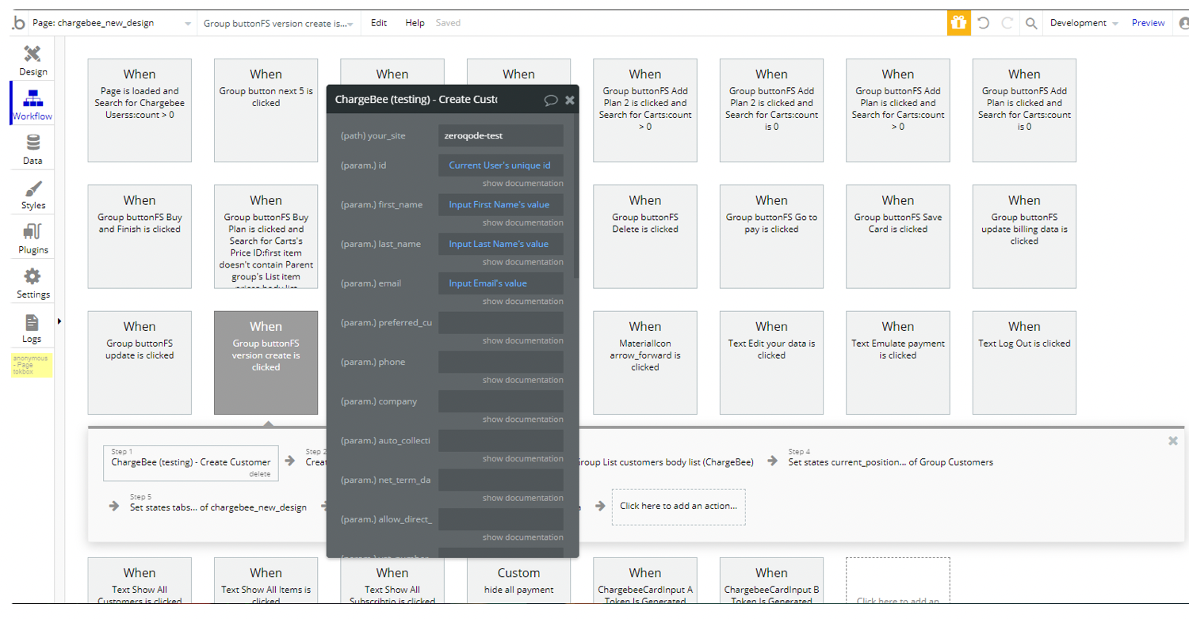Select Text Edit your data event
The height and width of the screenshot is (619, 1189).
(x=771, y=363)
